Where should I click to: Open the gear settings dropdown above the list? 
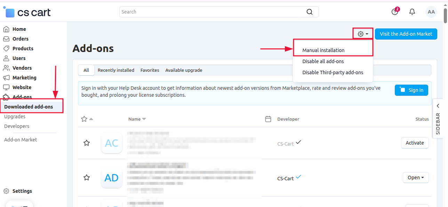(362, 34)
